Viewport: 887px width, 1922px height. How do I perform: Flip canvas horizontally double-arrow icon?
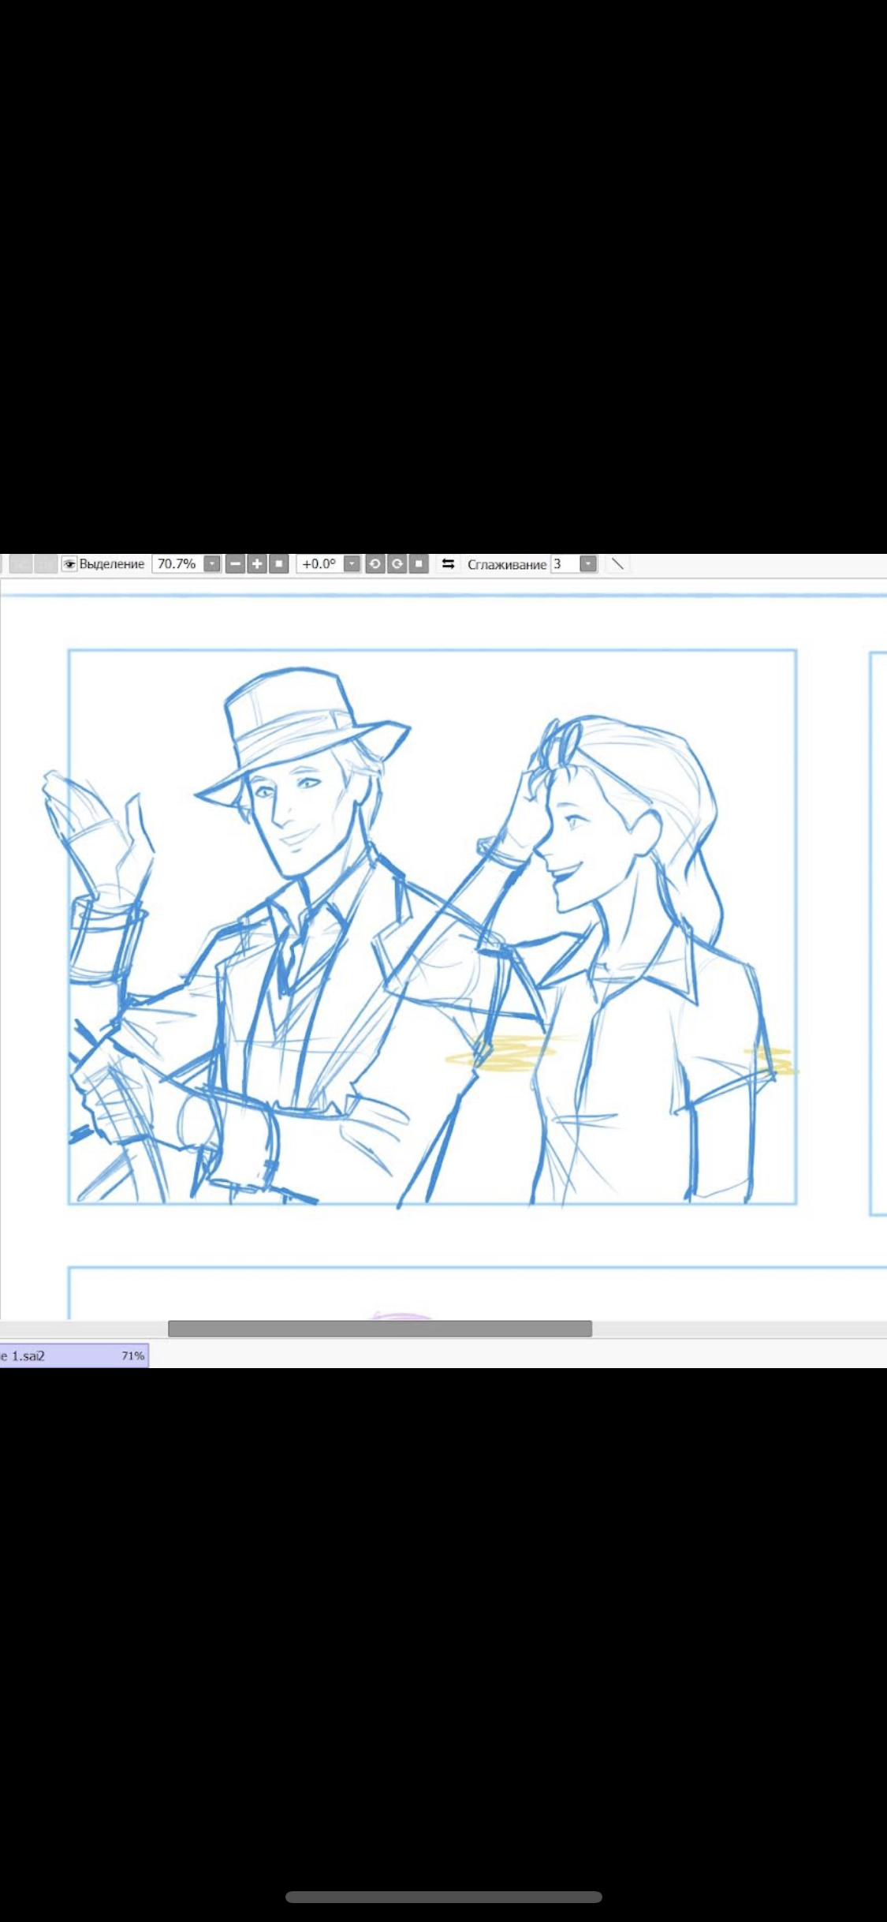tap(449, 564)
